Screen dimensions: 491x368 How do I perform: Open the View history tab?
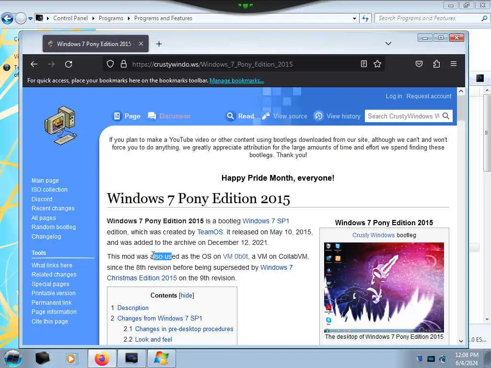pyautogui.click(x=337, y=116)
